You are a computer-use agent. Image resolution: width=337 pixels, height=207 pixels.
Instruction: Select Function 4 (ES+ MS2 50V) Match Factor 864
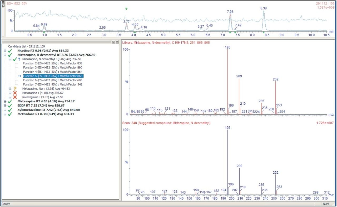53,72
